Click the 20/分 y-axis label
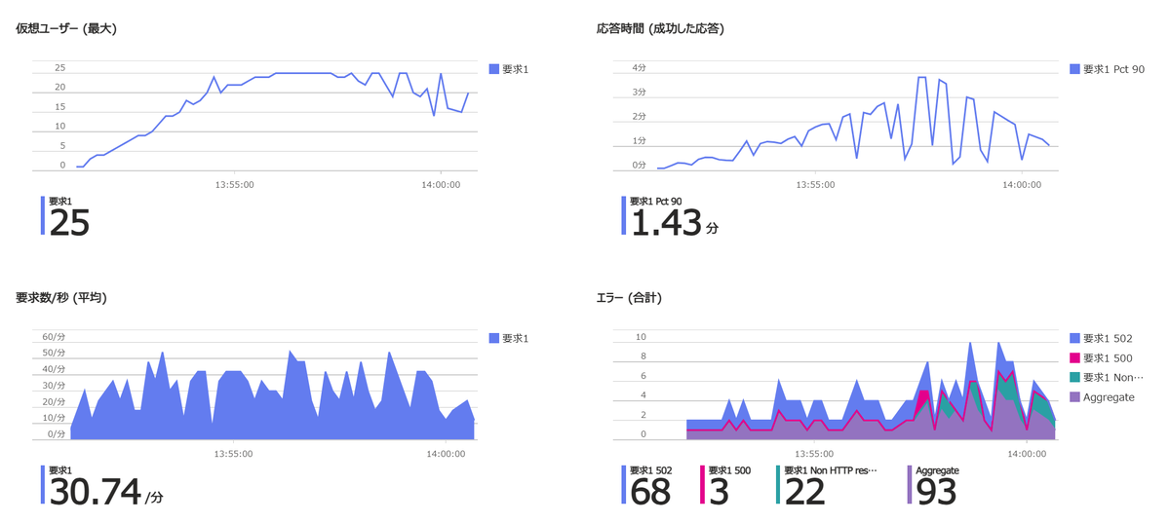Image resolution: width=1170 pixels, height=523 pixels. coord(53,401)
